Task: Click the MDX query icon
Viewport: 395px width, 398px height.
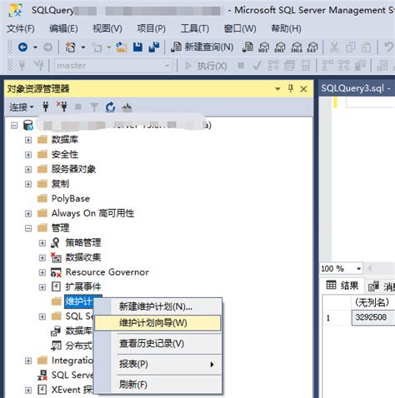Action: coord(263,47)
